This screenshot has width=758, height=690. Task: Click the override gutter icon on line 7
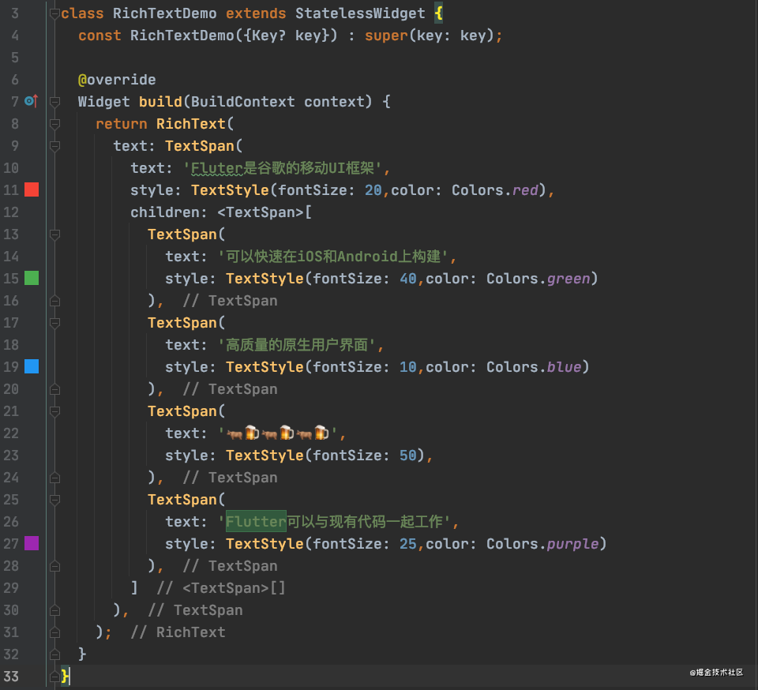32,101
